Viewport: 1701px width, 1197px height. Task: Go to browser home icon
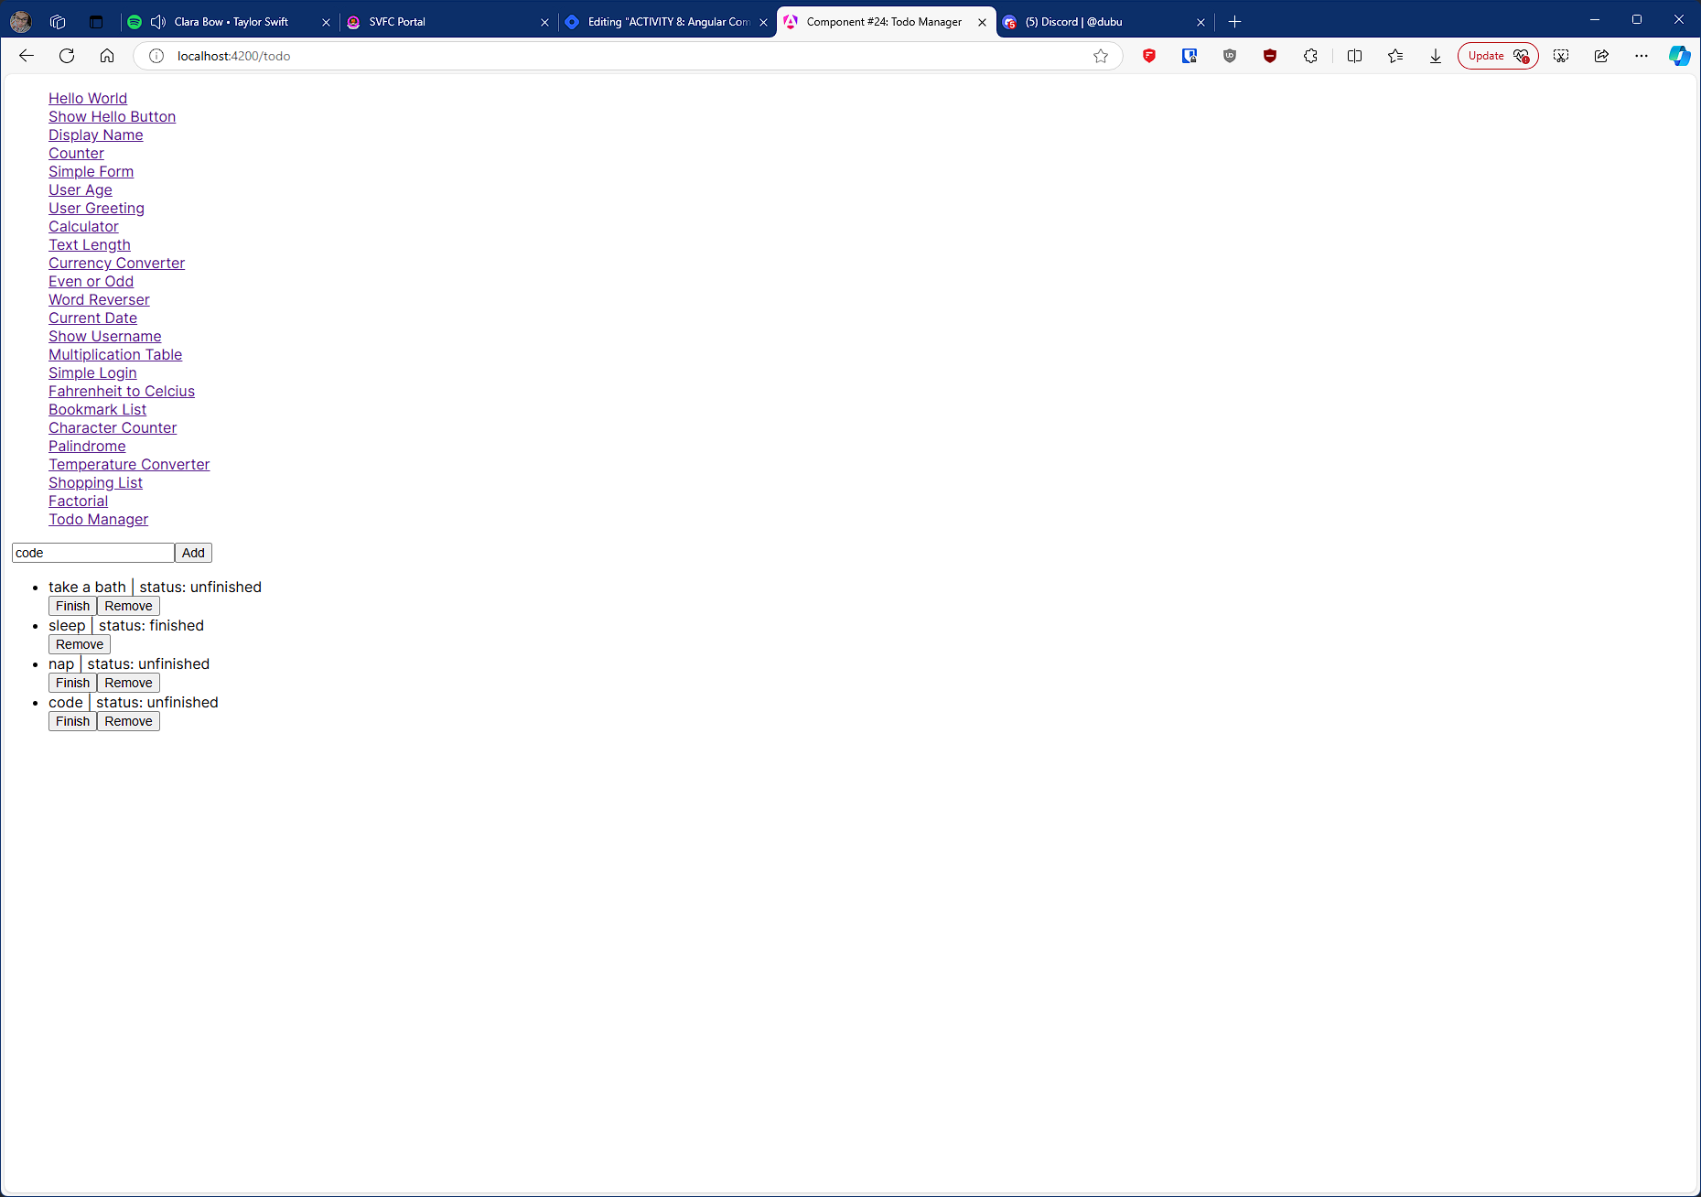107,56
